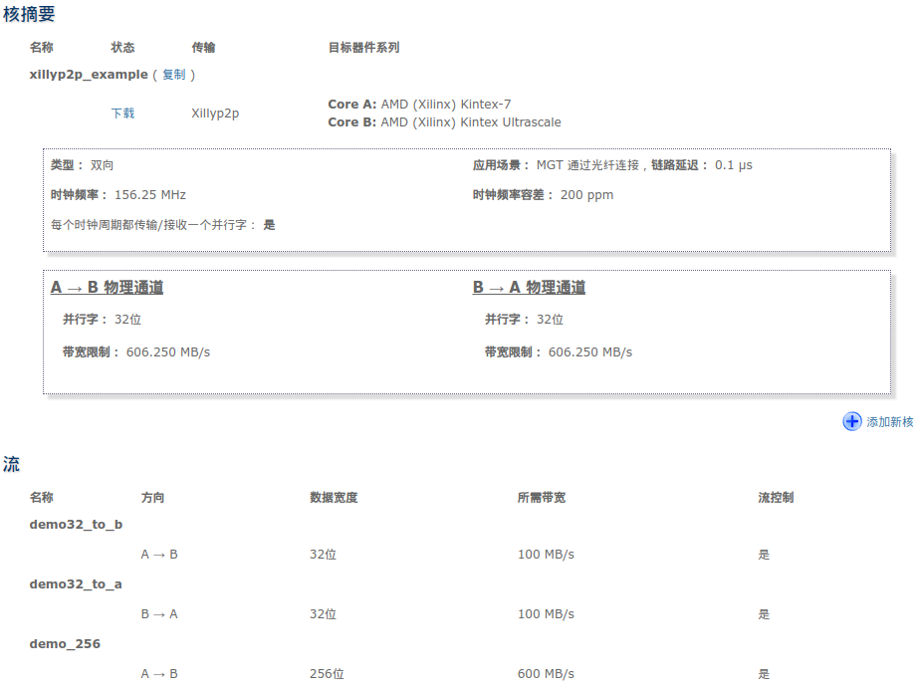Image resolution: width=918 pixels, height=691 pixels.
Task: Click the 156.25 MHz clock frequency value
Action: click(x=150, y=195)
